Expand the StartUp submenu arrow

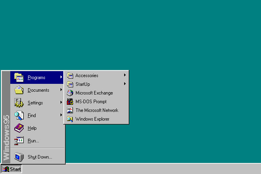pyautogui.click(x=125, y=84)
